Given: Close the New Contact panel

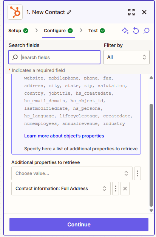Looking at the screenshot, I should (x=144, y=12).
